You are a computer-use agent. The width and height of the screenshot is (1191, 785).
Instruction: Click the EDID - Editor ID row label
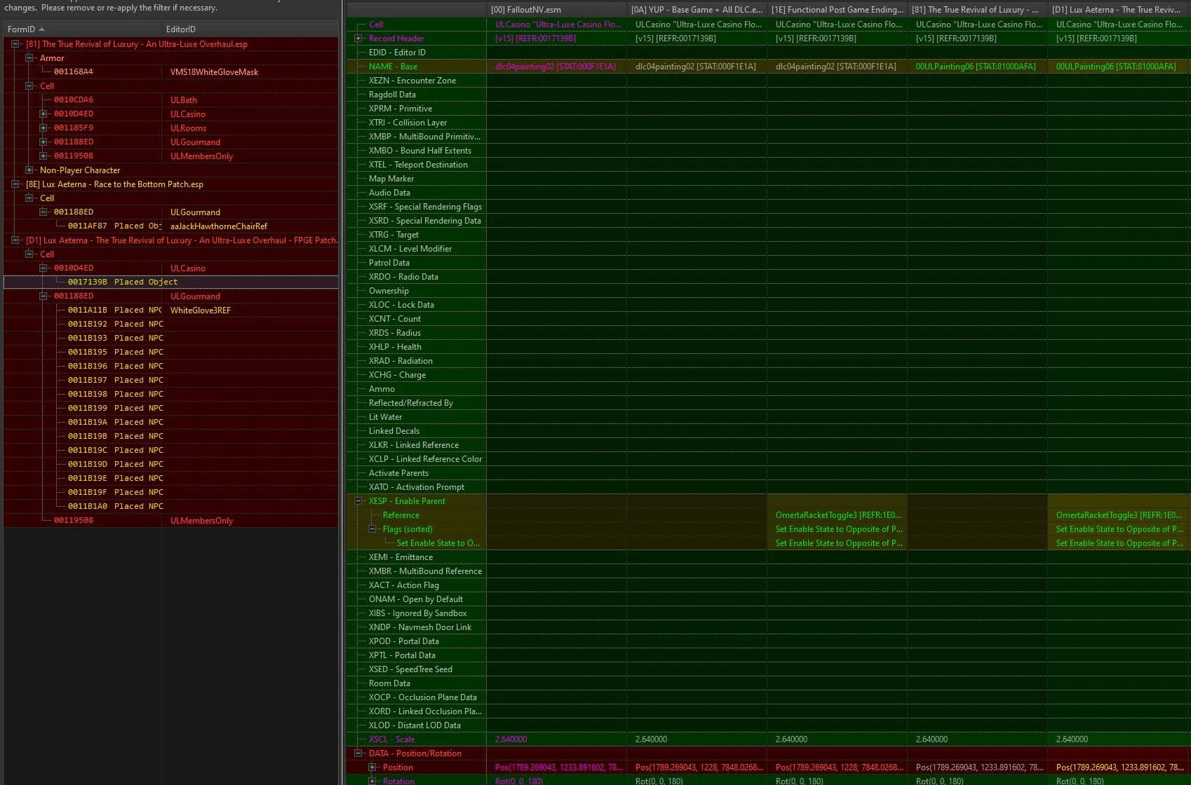397,53
